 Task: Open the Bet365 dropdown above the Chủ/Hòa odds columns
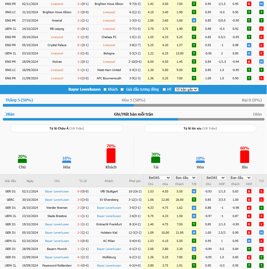[159, 178]
